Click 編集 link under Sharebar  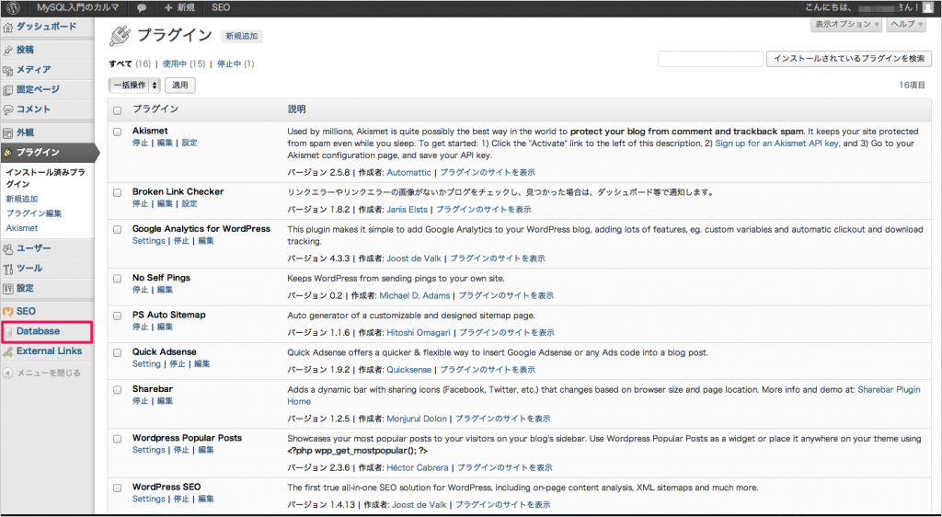click(x=165, y=401)
